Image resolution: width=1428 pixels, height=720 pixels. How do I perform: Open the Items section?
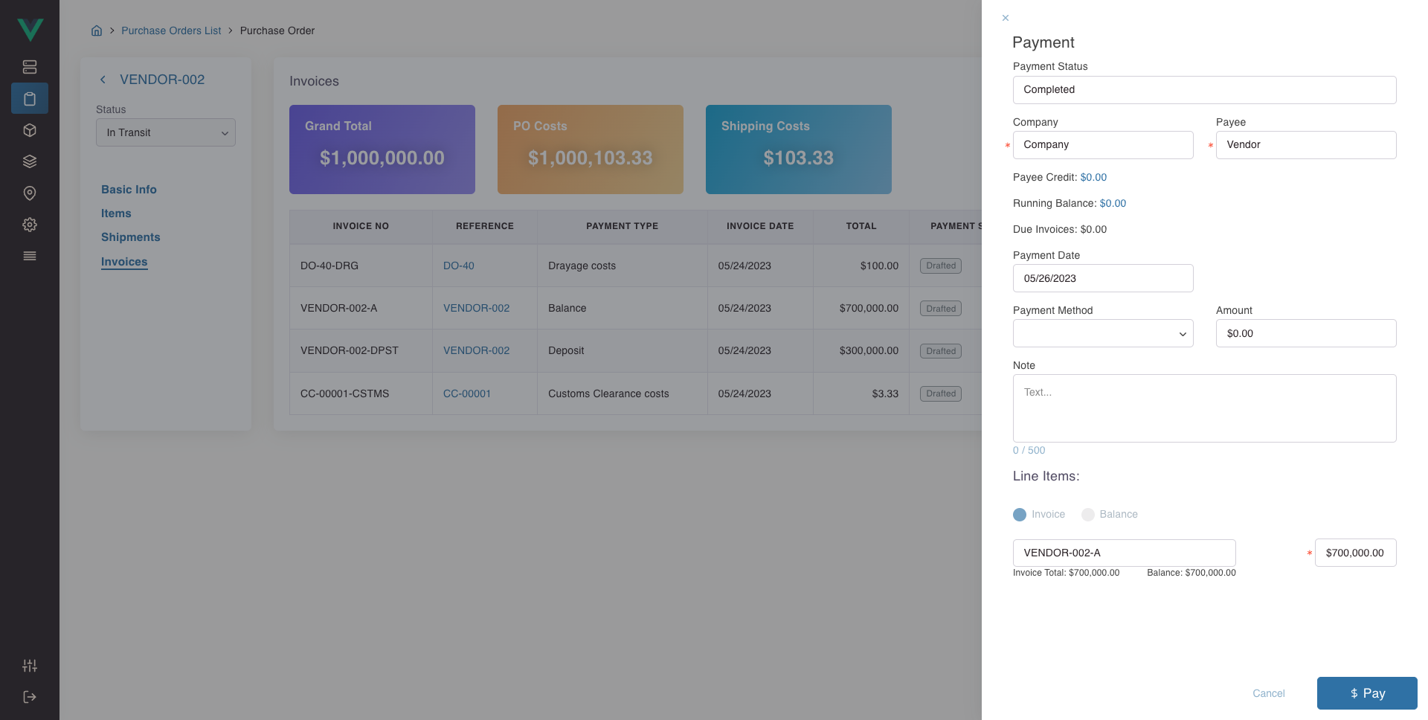click(116, 213)
